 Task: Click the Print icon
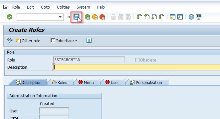pos(113,17)
